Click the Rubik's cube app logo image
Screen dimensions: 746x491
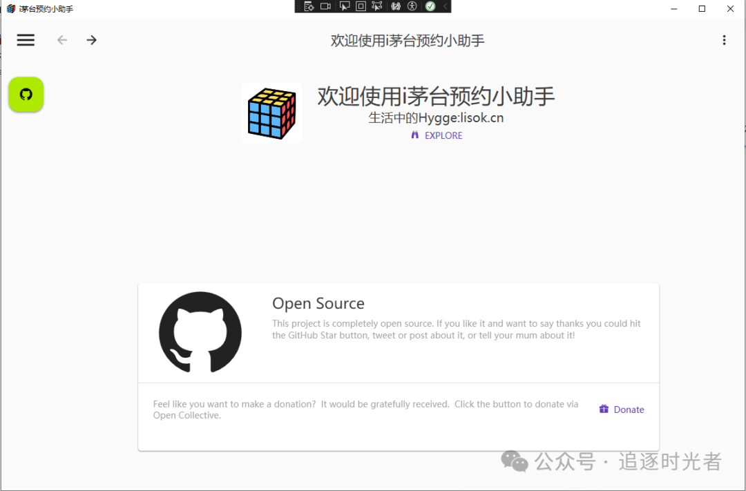(271, 113)
